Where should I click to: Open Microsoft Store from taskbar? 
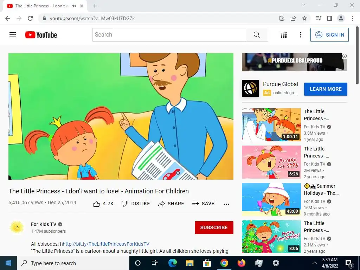[x=207, y=263]
